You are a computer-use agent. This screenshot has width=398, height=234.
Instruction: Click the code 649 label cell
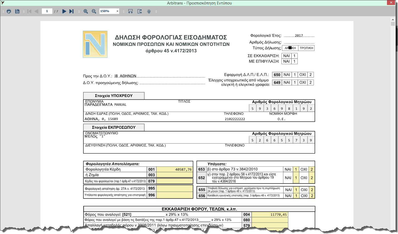click(x=277, y=83)
